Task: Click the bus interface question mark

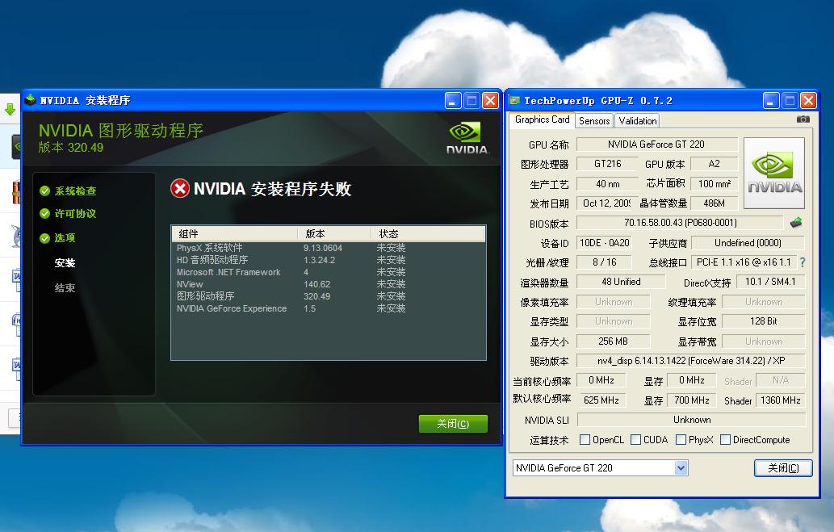Action: 802,262
